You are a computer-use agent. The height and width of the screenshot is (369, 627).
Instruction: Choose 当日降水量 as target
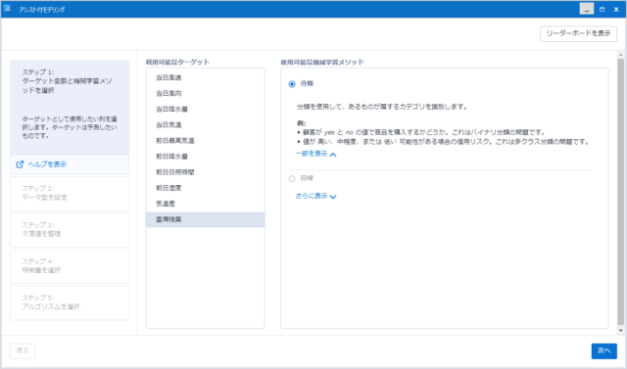[x=205, y=109]
